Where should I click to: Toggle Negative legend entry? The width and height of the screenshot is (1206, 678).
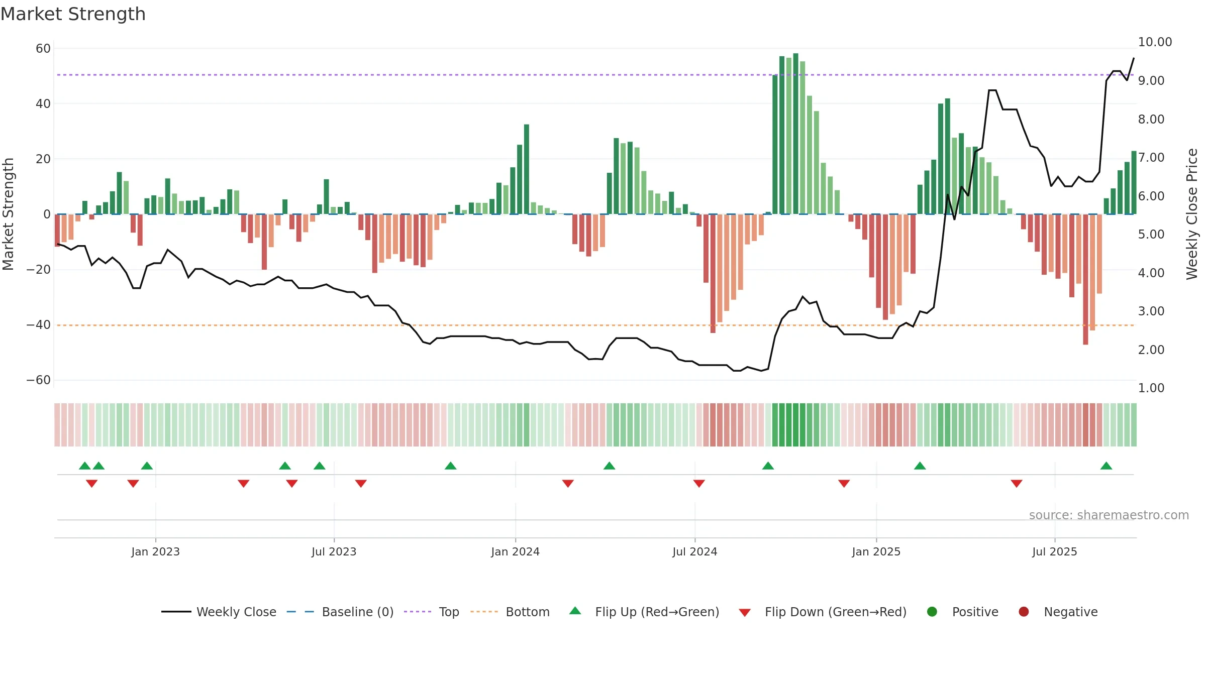1058,612
